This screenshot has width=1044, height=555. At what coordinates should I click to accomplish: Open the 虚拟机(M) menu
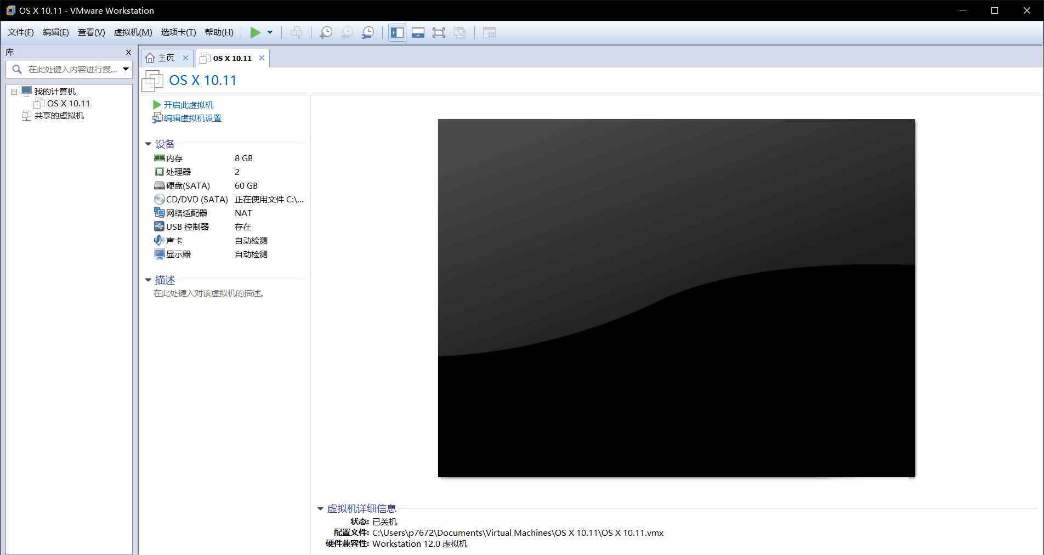(133, 32)
